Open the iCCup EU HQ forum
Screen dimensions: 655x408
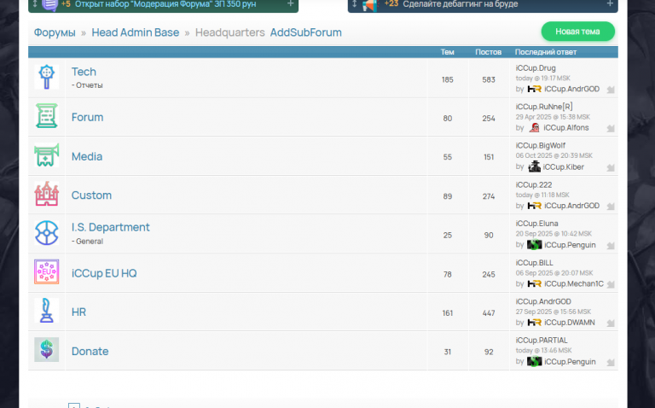(104, 273)
